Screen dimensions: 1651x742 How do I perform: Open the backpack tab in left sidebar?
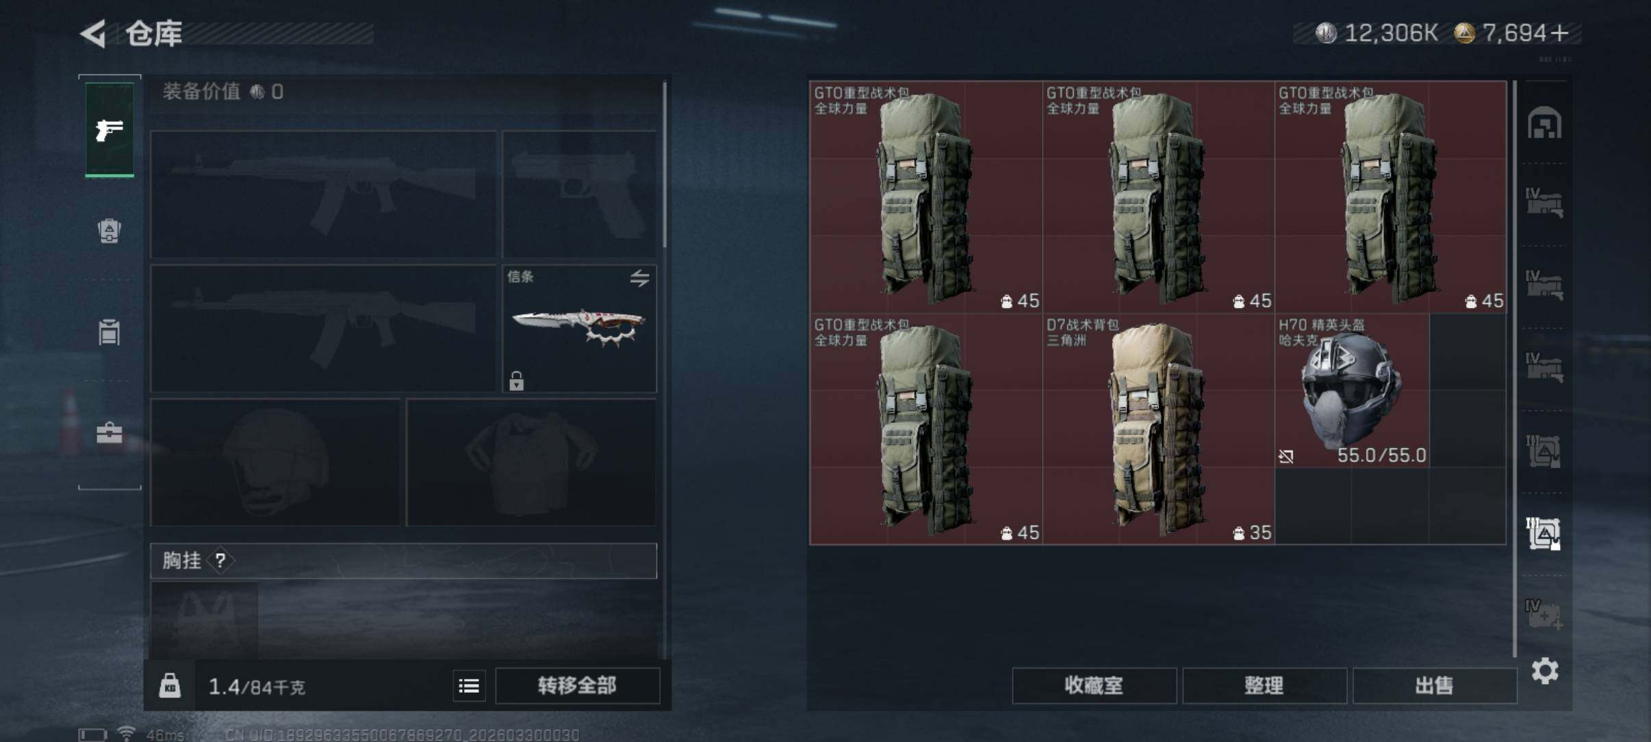point(110,231)
